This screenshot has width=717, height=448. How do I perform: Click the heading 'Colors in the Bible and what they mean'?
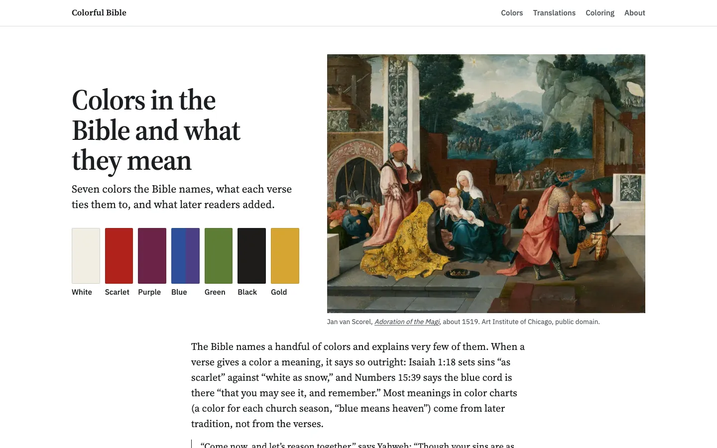(156, 130)
